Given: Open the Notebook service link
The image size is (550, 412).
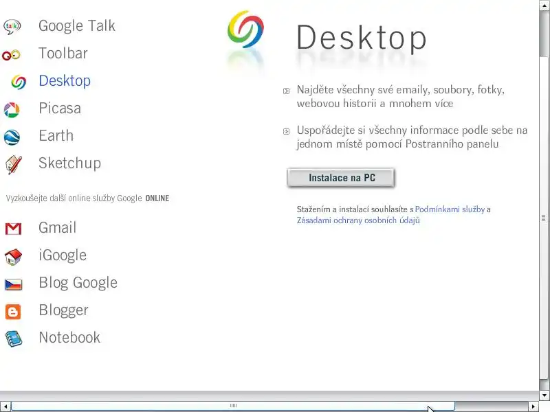Looking at the screenshot, I should (69, 338).
